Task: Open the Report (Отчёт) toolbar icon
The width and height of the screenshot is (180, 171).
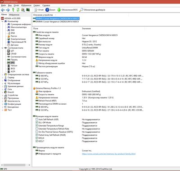Action: [36, 10]
